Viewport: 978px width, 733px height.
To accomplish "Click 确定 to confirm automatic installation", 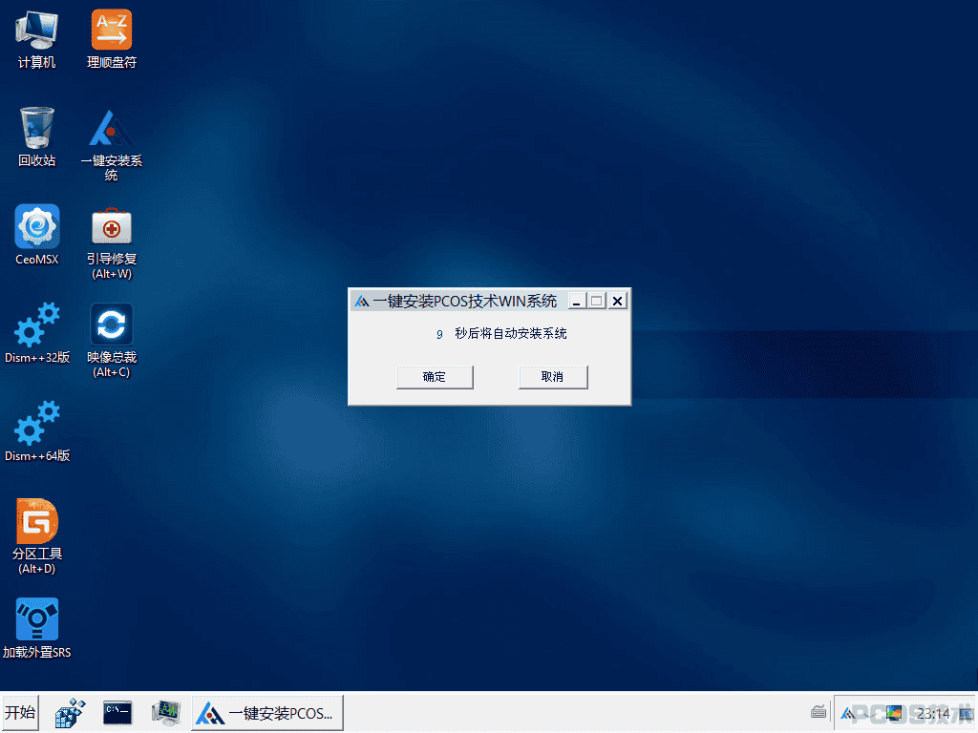I will 435,377.
